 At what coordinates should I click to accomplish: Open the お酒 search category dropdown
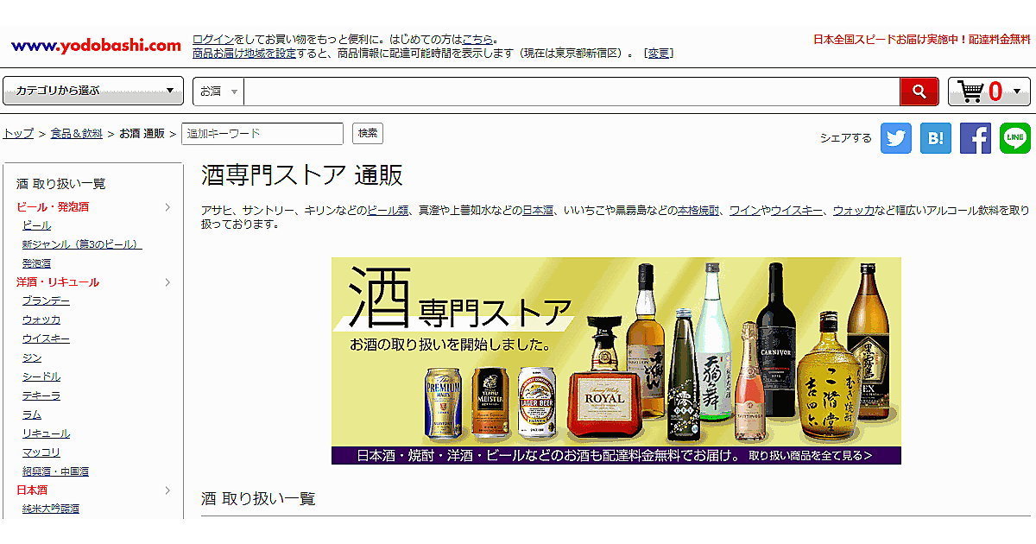pyautogui.click(x=218, y=91)
